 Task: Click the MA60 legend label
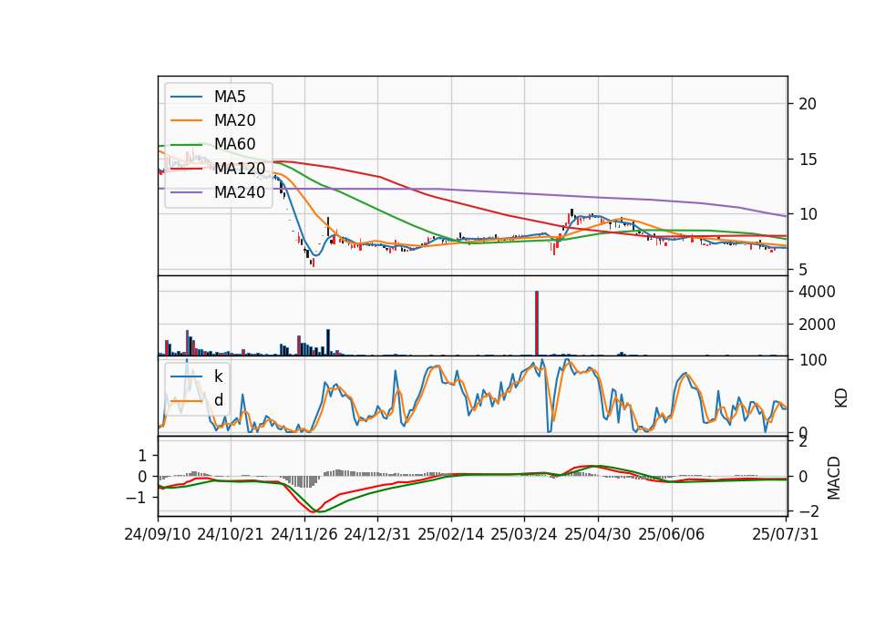click(x=234, y=144)
